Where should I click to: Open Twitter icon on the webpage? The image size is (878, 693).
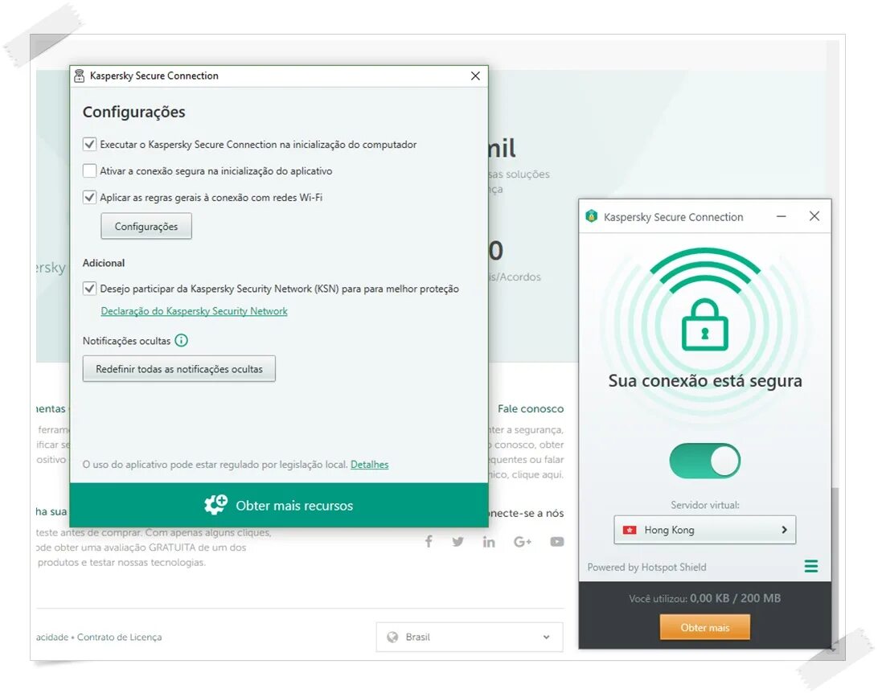coord(458,541)
